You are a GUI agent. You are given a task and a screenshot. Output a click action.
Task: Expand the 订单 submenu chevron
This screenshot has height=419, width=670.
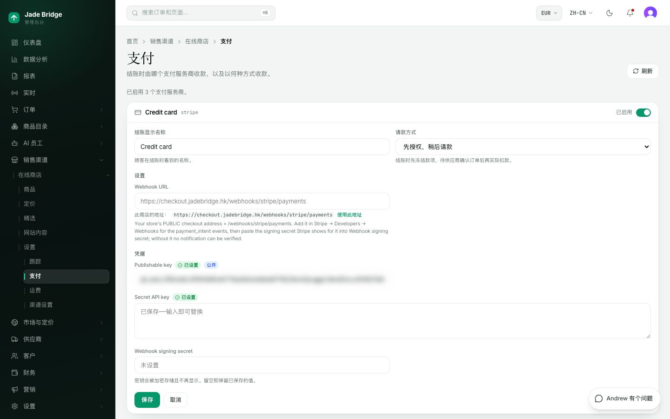click(101, 110)
